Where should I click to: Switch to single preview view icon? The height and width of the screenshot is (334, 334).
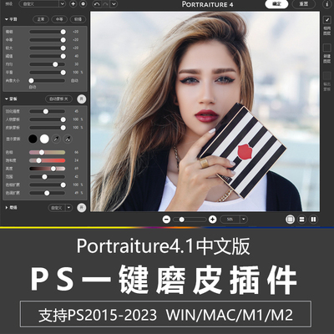tap(291, 220)
